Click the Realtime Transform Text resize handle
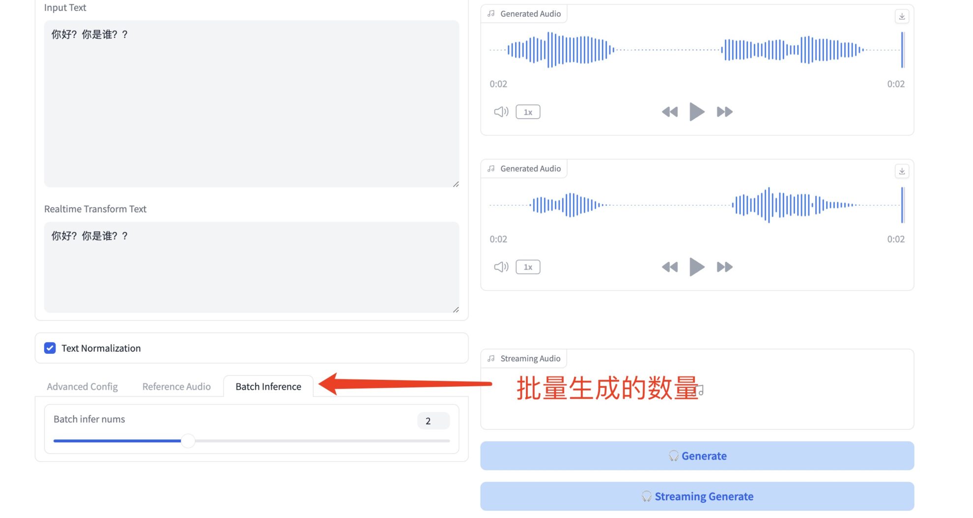Screen dimensions: 973x518 [x=456, y=310]
